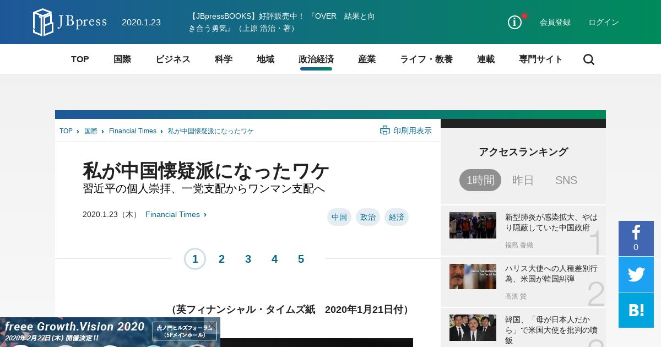
Task: Switch ranking to 1時間 tab
Action: [x=480, y=180]
